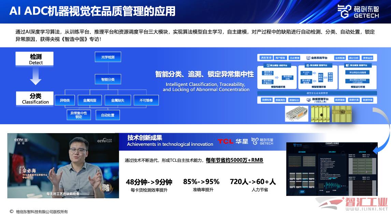The width and height of the screenshot is (391, 214).
Task: Click the 数据清洗 button
Action: point(280,100)
